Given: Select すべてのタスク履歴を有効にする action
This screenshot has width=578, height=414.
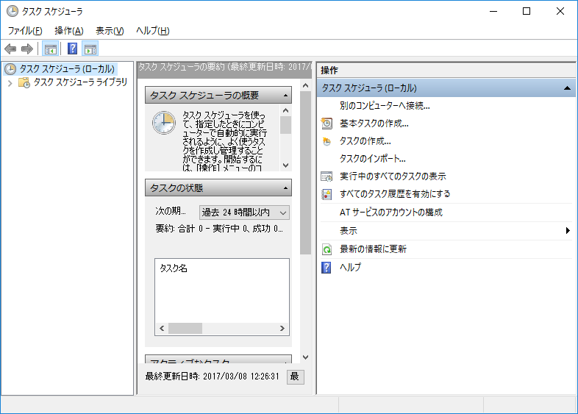Looking at the screenshot, I should pos(395,194).
